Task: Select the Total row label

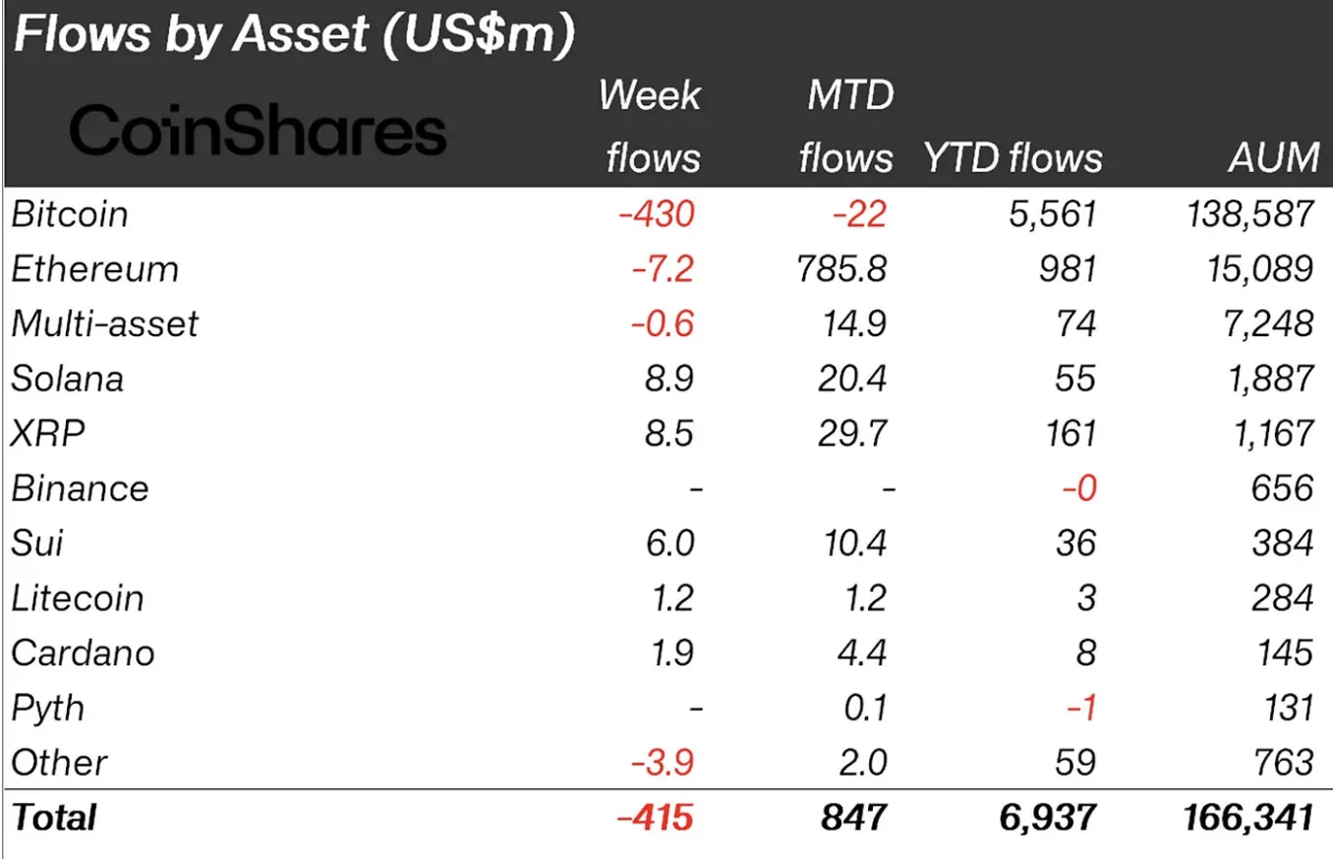Action: (x=54, y=818)
